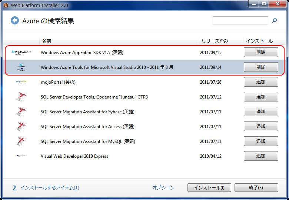The width and height of the screenshot is (289, 200).
Task: Add mojoPortal with its 追加 button
Action: [x=261, y=82]
